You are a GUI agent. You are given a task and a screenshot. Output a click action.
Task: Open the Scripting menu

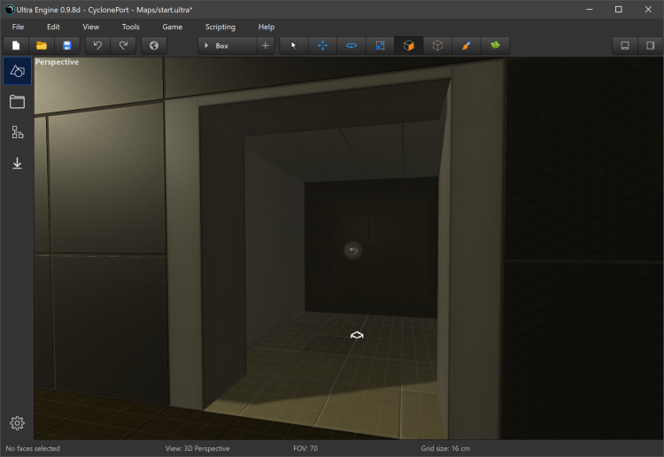(x=220, y=27)
